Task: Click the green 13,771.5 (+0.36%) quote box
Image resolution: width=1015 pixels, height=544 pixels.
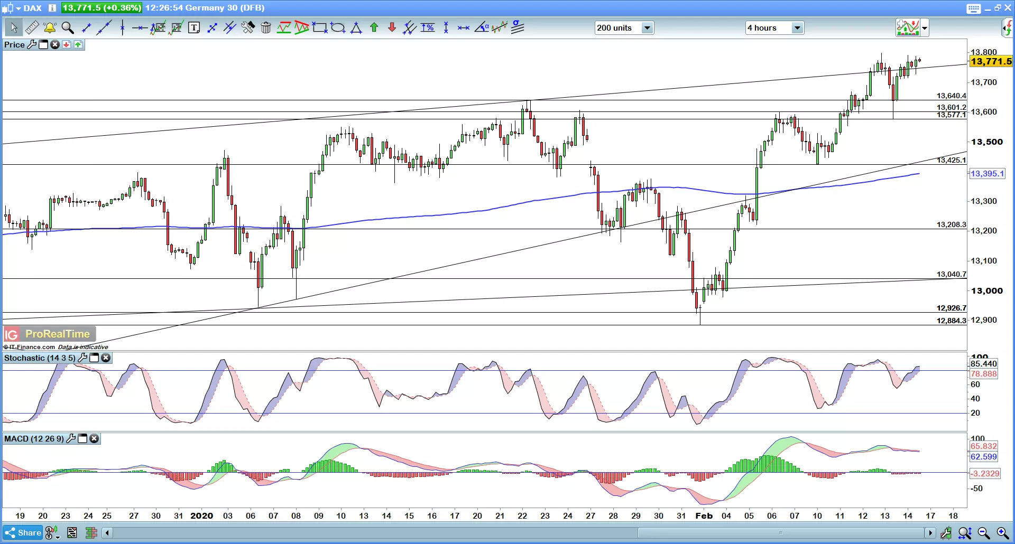Action: (101, 8)
